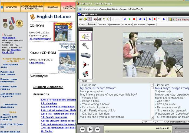Screen dimensions: 189x133
Task: Open the Справка tab
Action: click(x=151, y=24)
